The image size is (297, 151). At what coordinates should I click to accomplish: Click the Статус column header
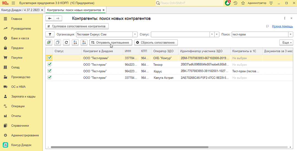click(x=67, y=51)
